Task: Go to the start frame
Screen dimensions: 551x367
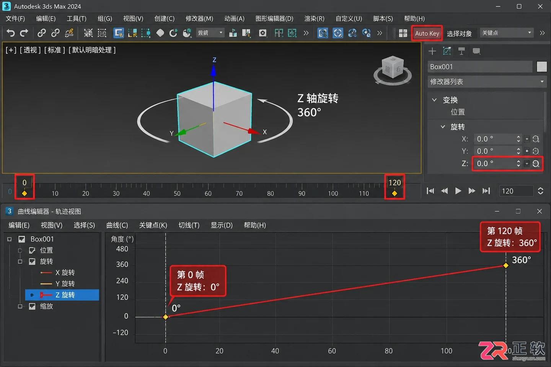Action: pyautogui.click(x=430, y=191)
